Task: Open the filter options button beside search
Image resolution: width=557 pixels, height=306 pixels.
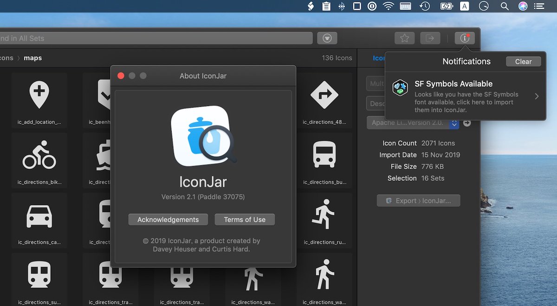Action: 327,38
